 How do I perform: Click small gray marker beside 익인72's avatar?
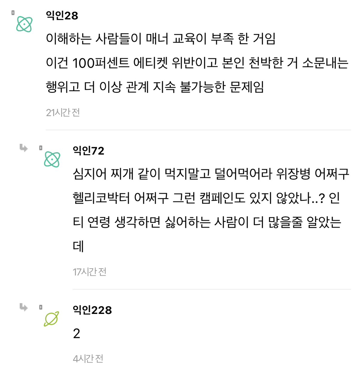point(41,148)
